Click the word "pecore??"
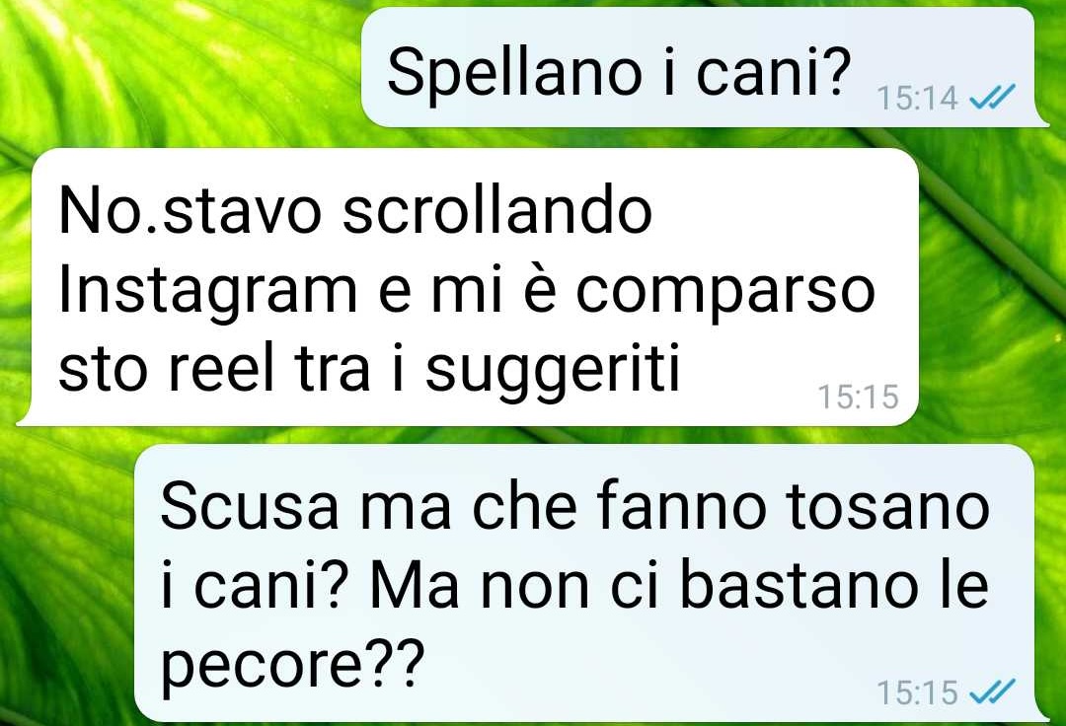 point(288,662)
